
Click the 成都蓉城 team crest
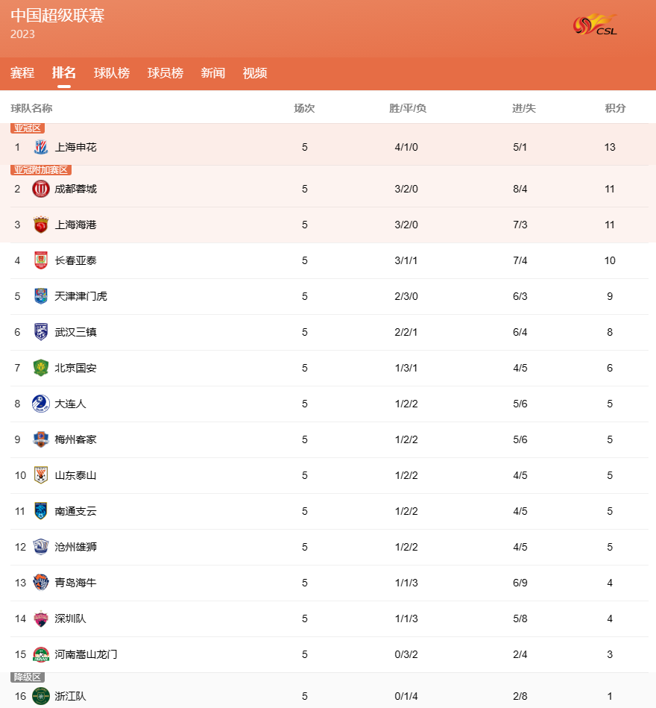[x=40, y=189]
